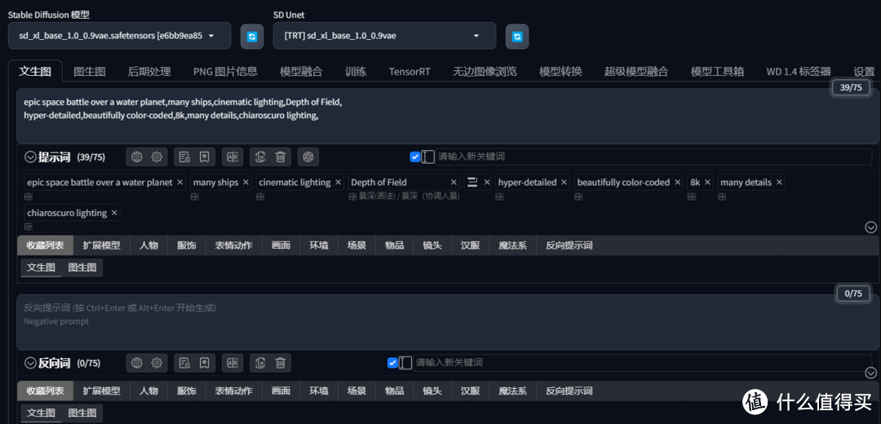Click translate icon under 'hyper-detailed' tag
The height and width of the screenshot is (424, 881).
(499, 197)
